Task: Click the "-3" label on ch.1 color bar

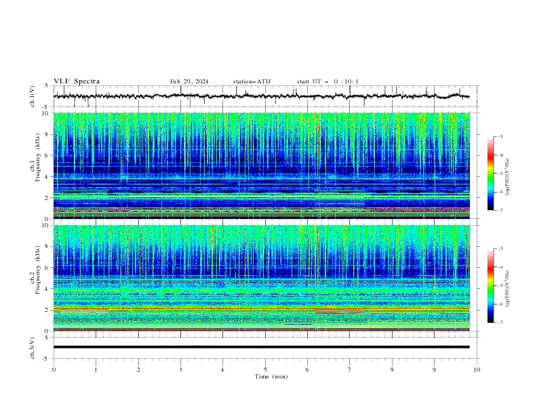Action: pyautogui.click(x=500, y=136)
